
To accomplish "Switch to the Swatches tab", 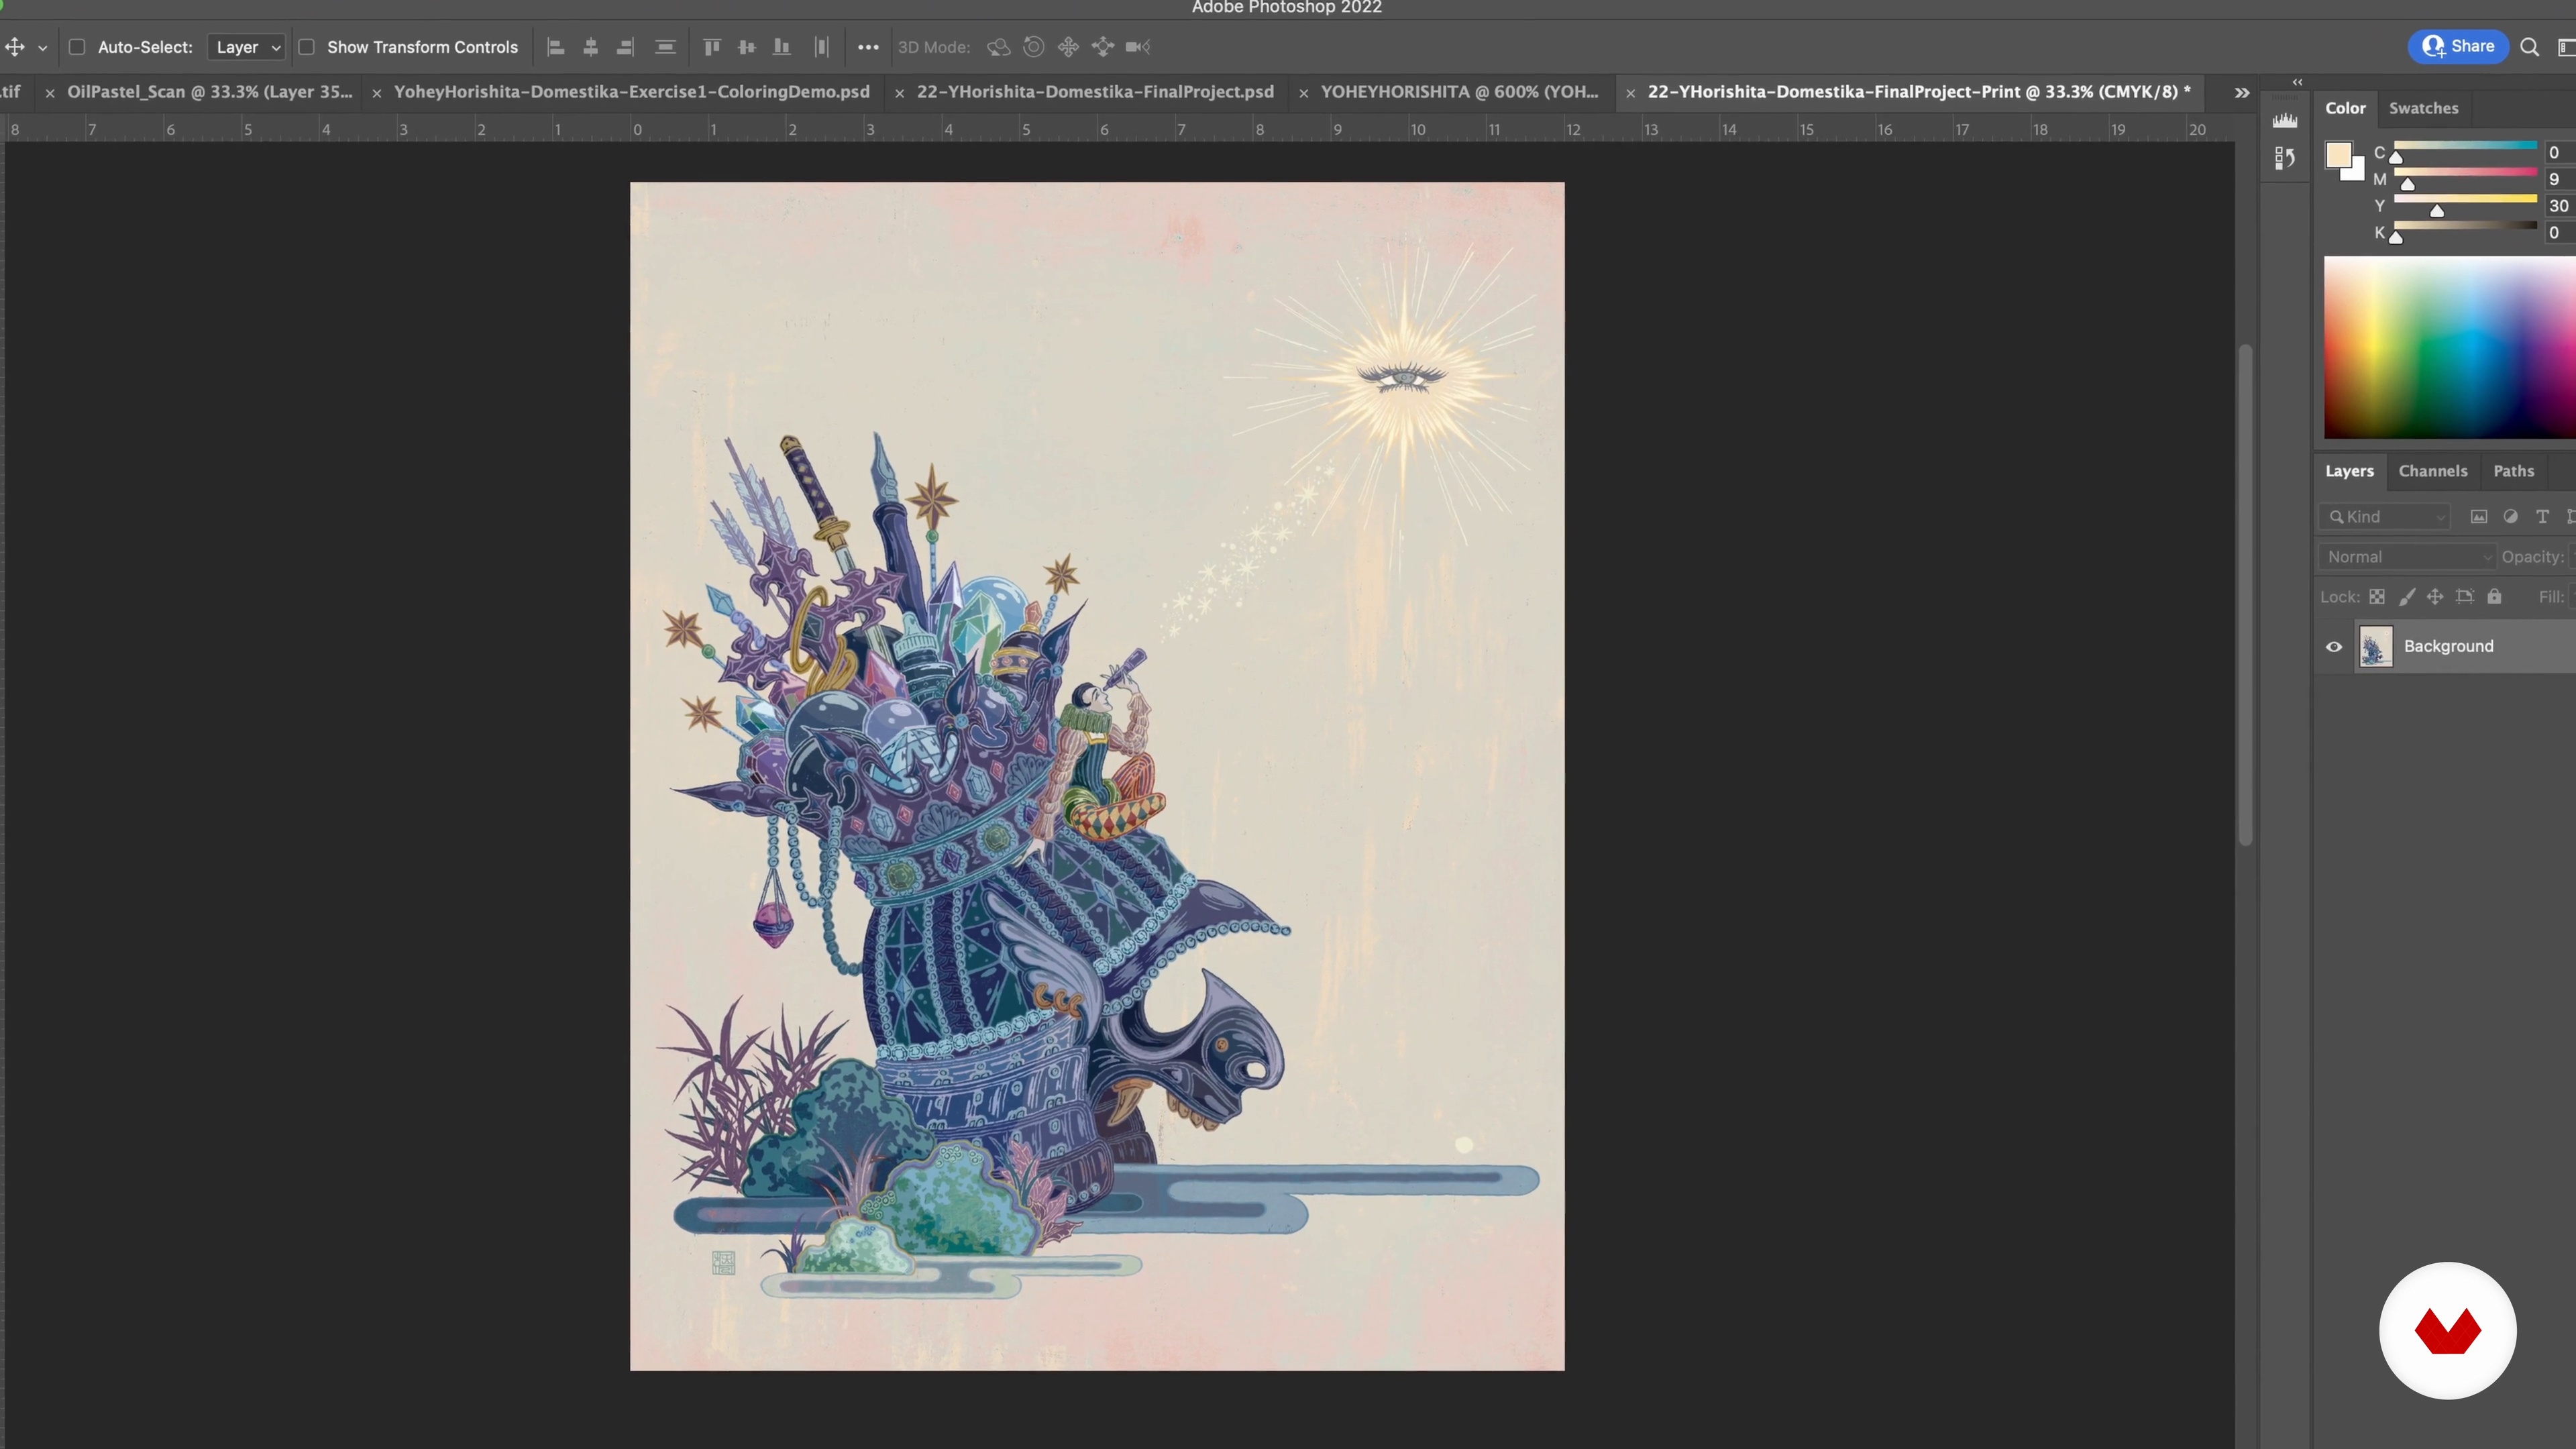I will coord(2423,108).
